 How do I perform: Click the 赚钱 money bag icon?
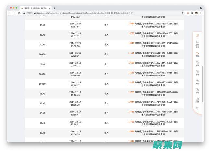coord(197,63)
